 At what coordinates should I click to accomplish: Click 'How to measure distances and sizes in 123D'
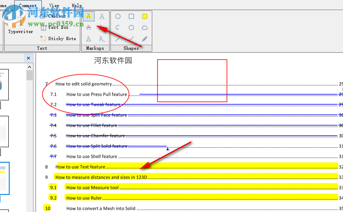coord(101,177)
